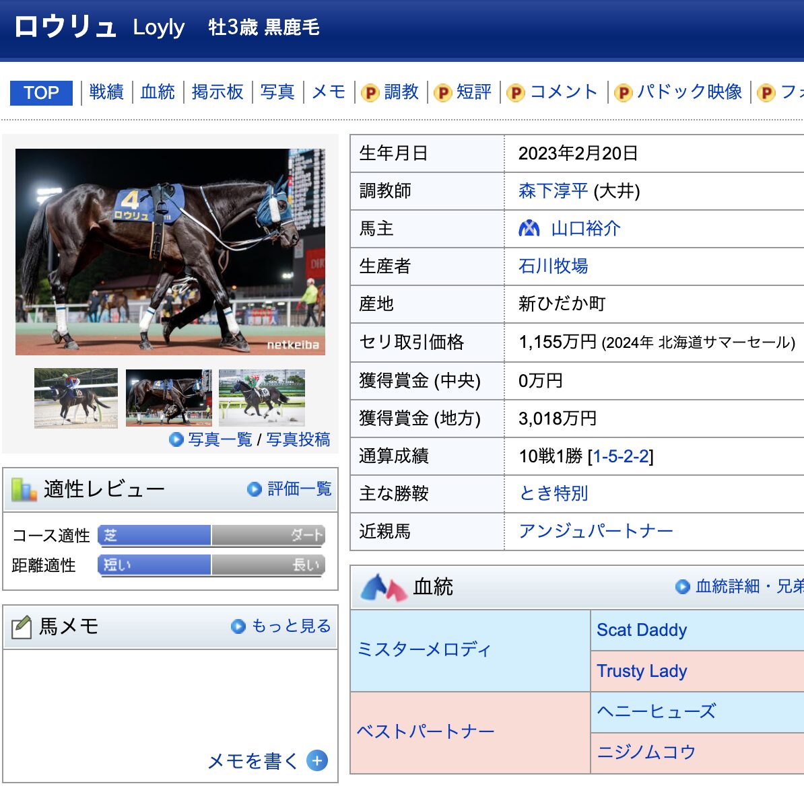Screen dimensions: 804x790
Task: Click the arrow icon beside 評価一覧
Action: tap(255, 489)
